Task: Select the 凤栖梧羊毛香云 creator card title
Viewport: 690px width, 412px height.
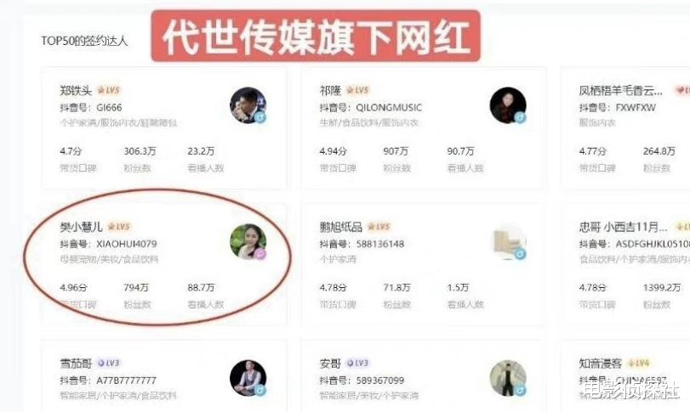Action: pos(620,91)
